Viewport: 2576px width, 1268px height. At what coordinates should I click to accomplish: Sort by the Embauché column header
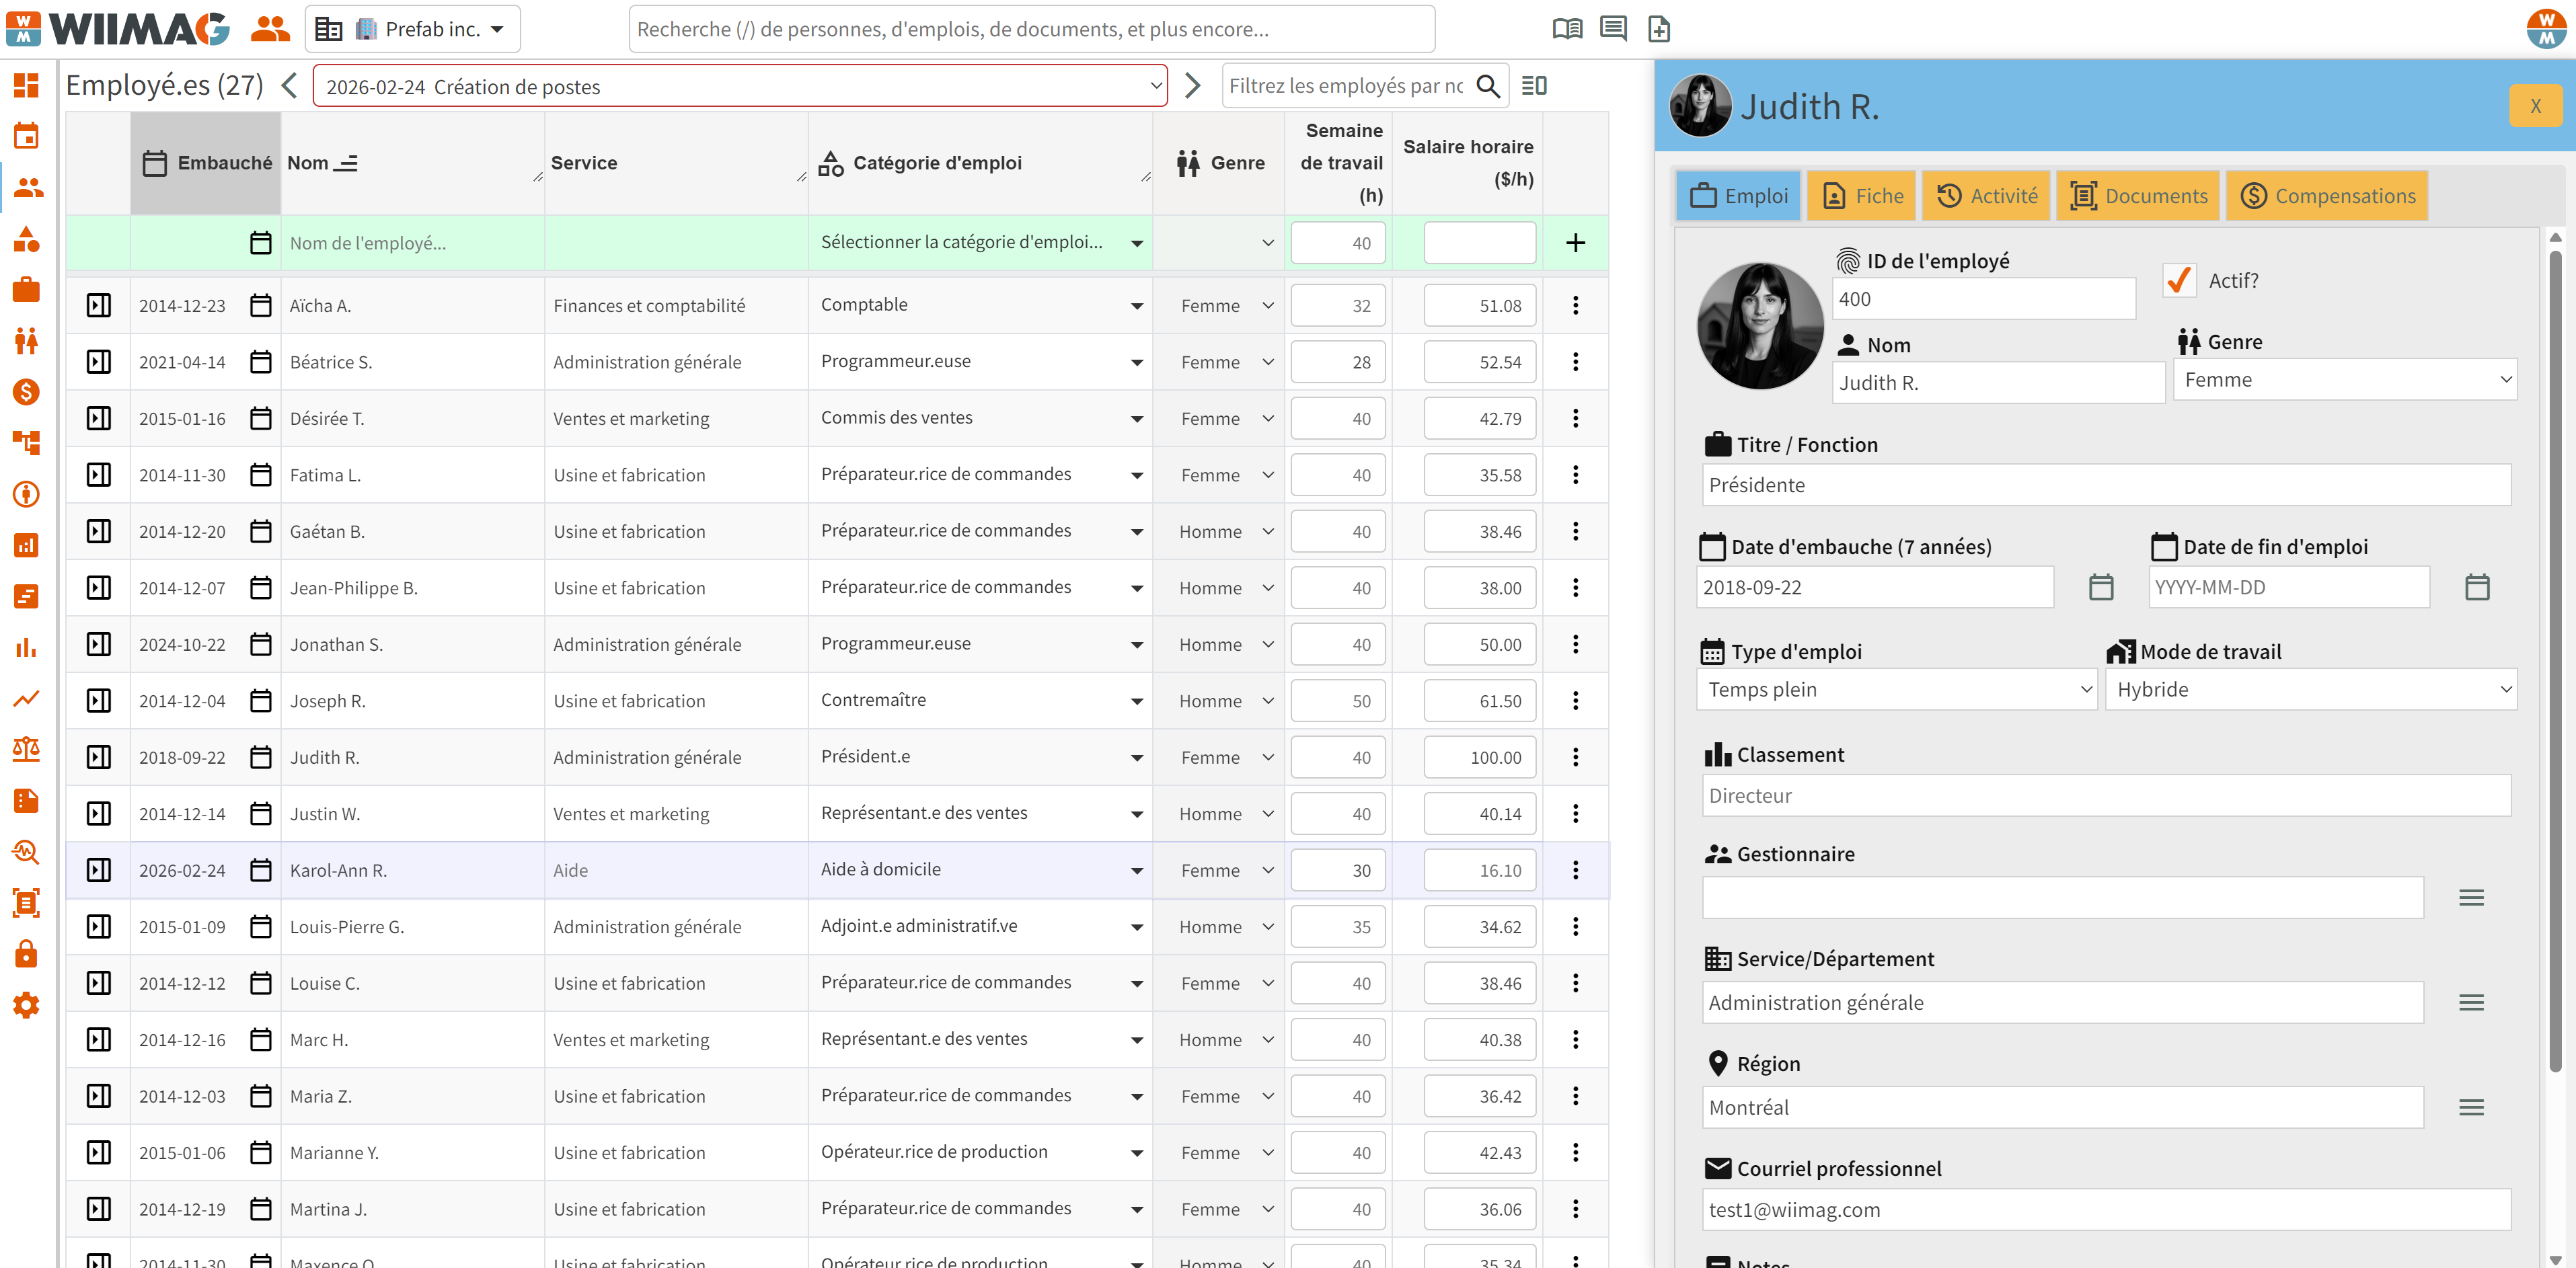(206, 163)
